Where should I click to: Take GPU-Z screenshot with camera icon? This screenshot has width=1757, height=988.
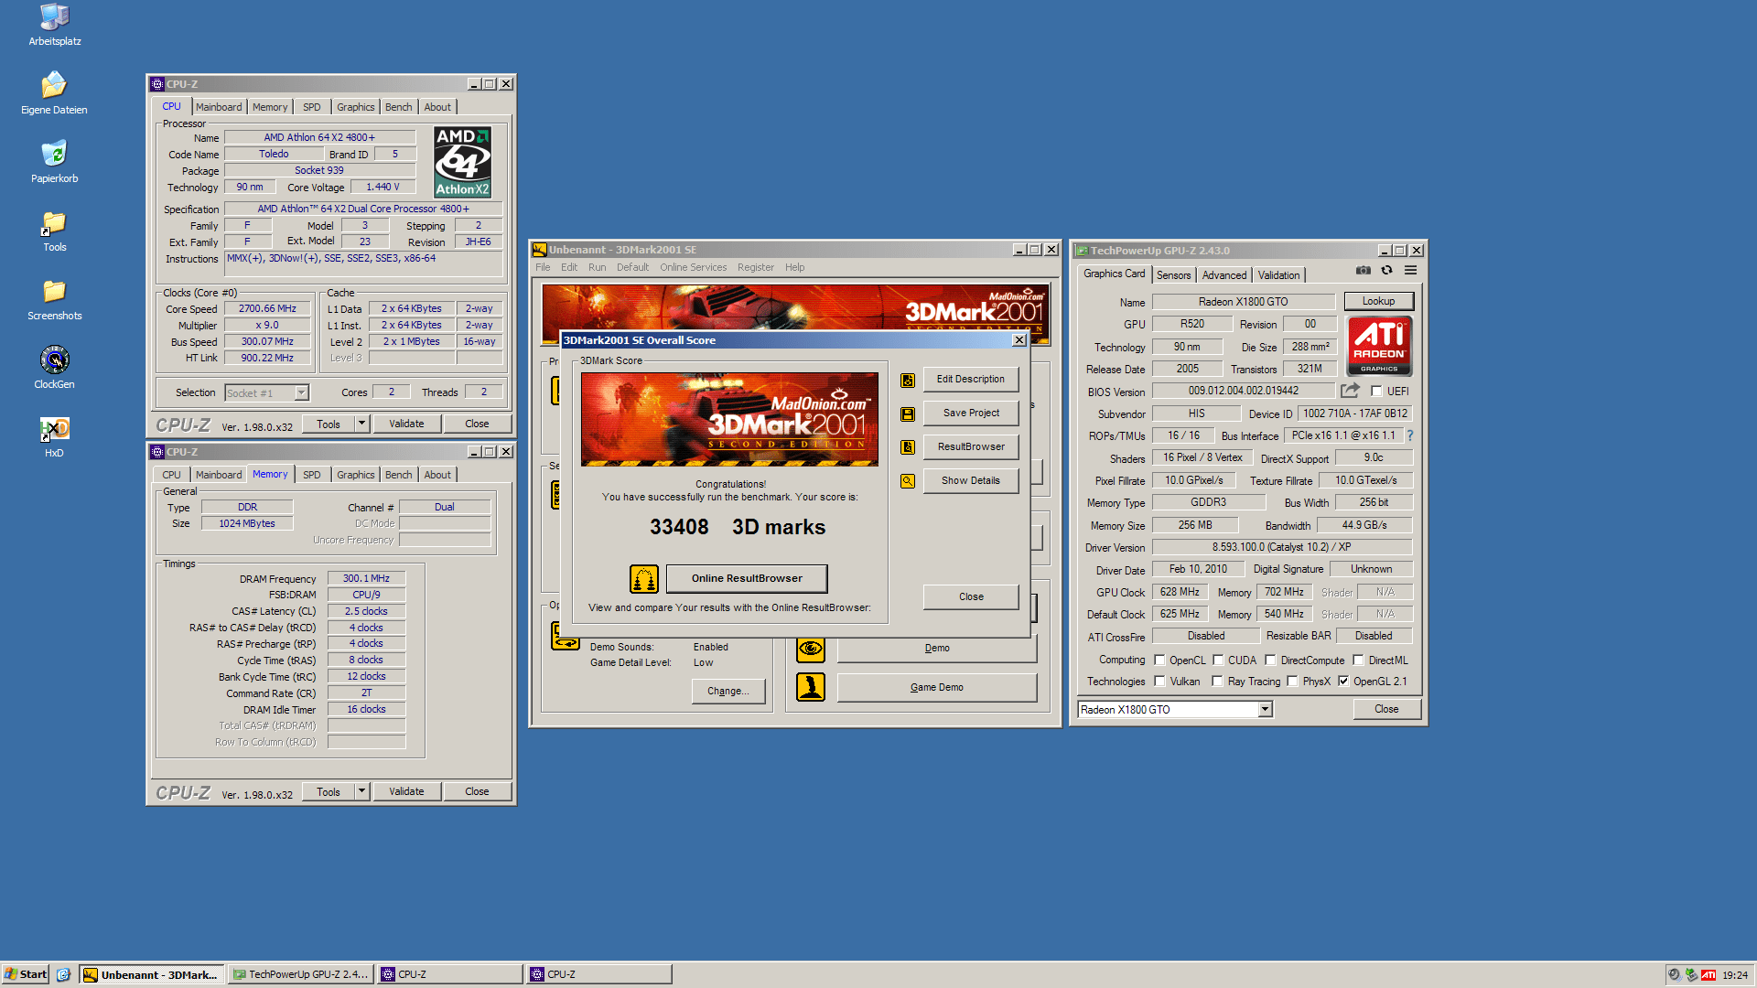[x=1364, y=270]
